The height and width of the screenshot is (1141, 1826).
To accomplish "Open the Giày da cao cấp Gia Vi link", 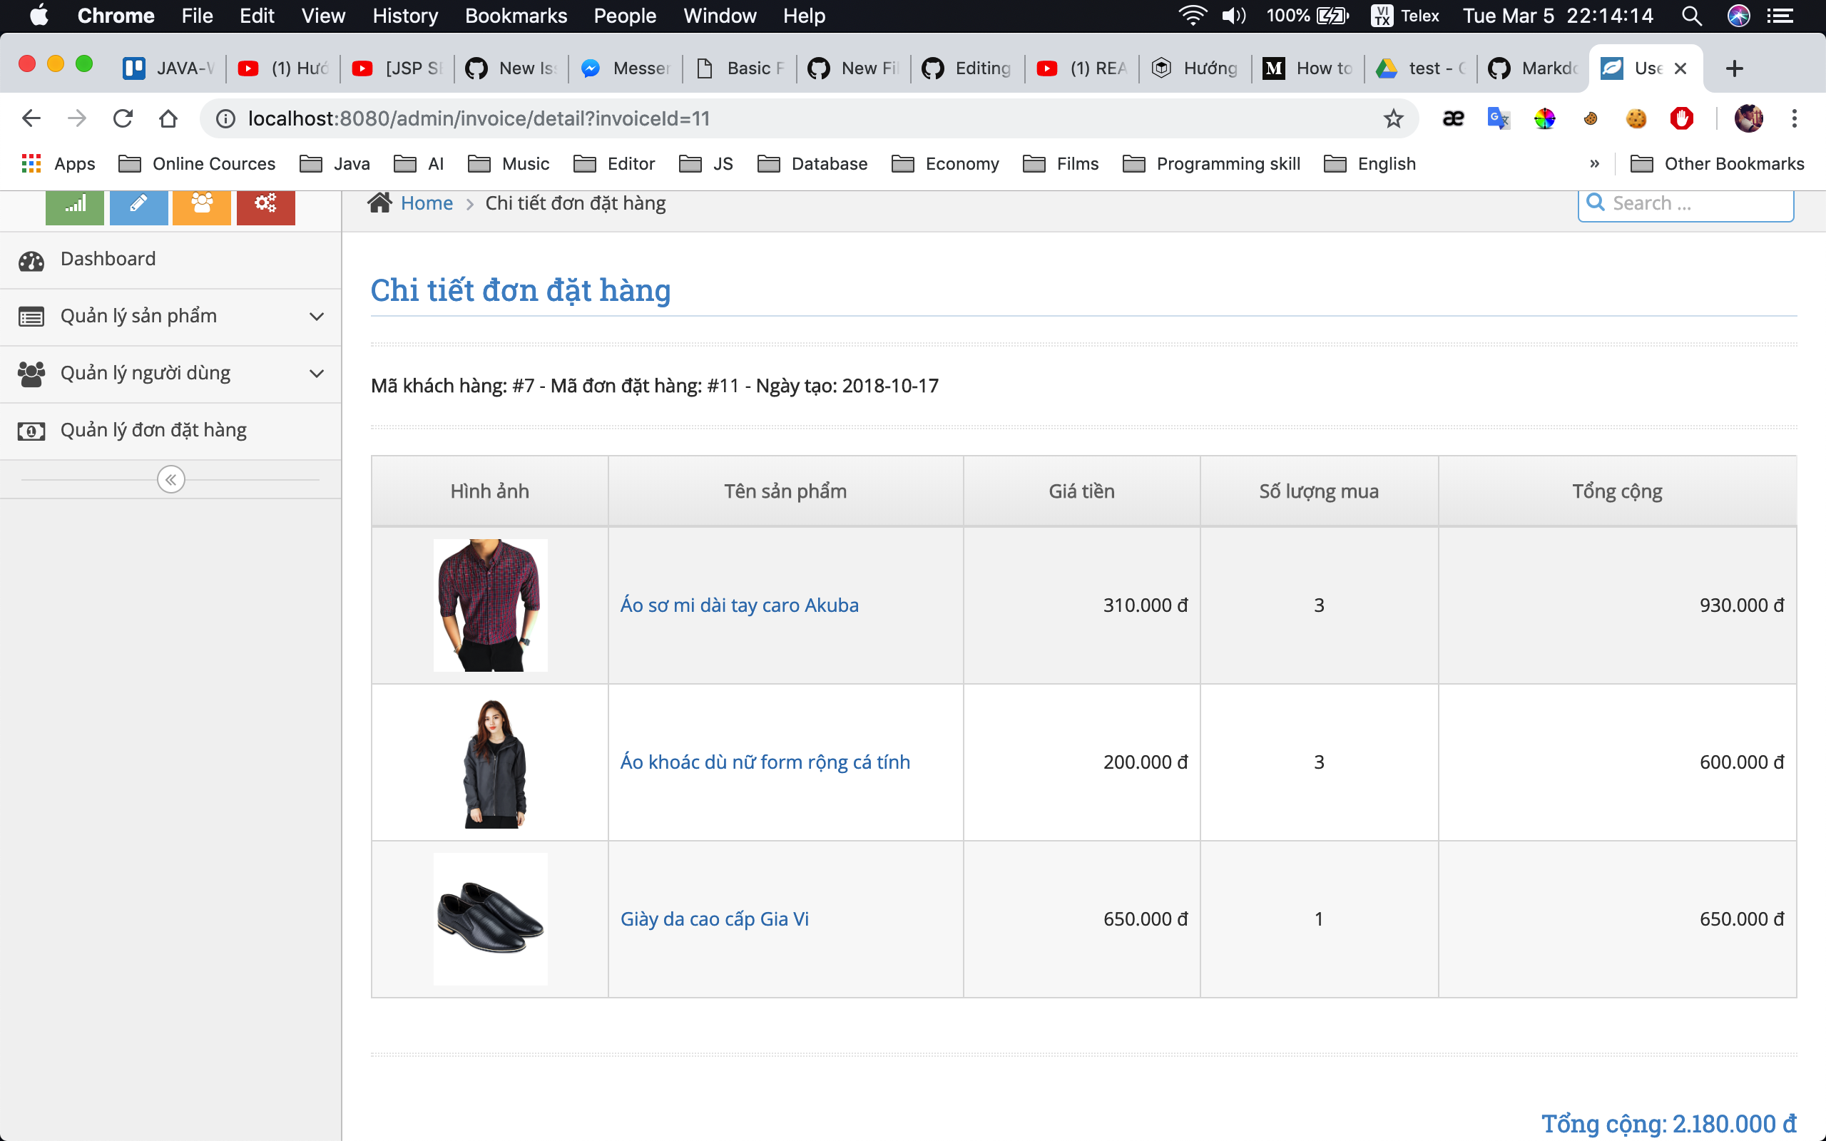I will click(x=715, y=919).
